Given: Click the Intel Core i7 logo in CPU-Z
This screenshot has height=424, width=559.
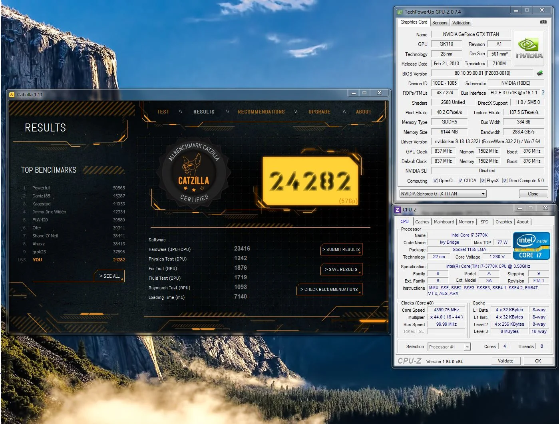Looking at the screenshot, I should pos(531,245).
